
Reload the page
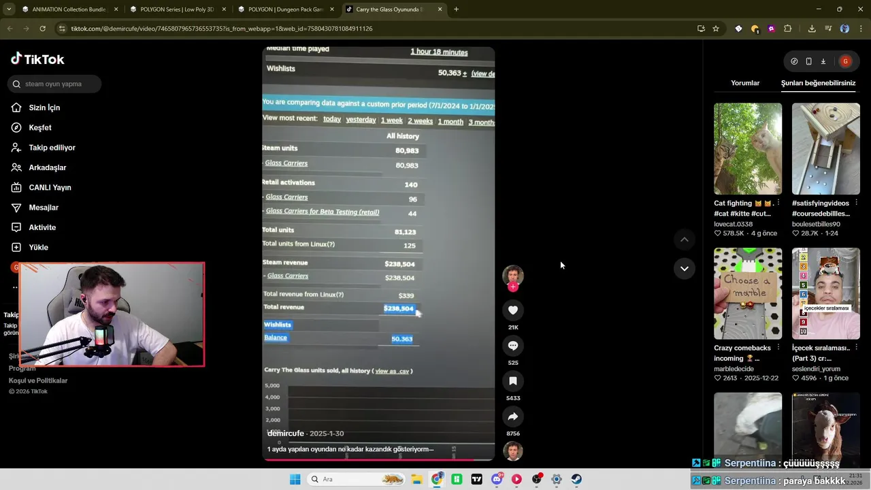pos(42,29)
